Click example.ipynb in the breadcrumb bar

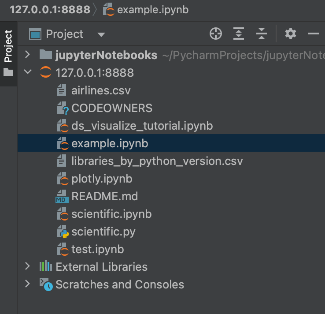152,9
